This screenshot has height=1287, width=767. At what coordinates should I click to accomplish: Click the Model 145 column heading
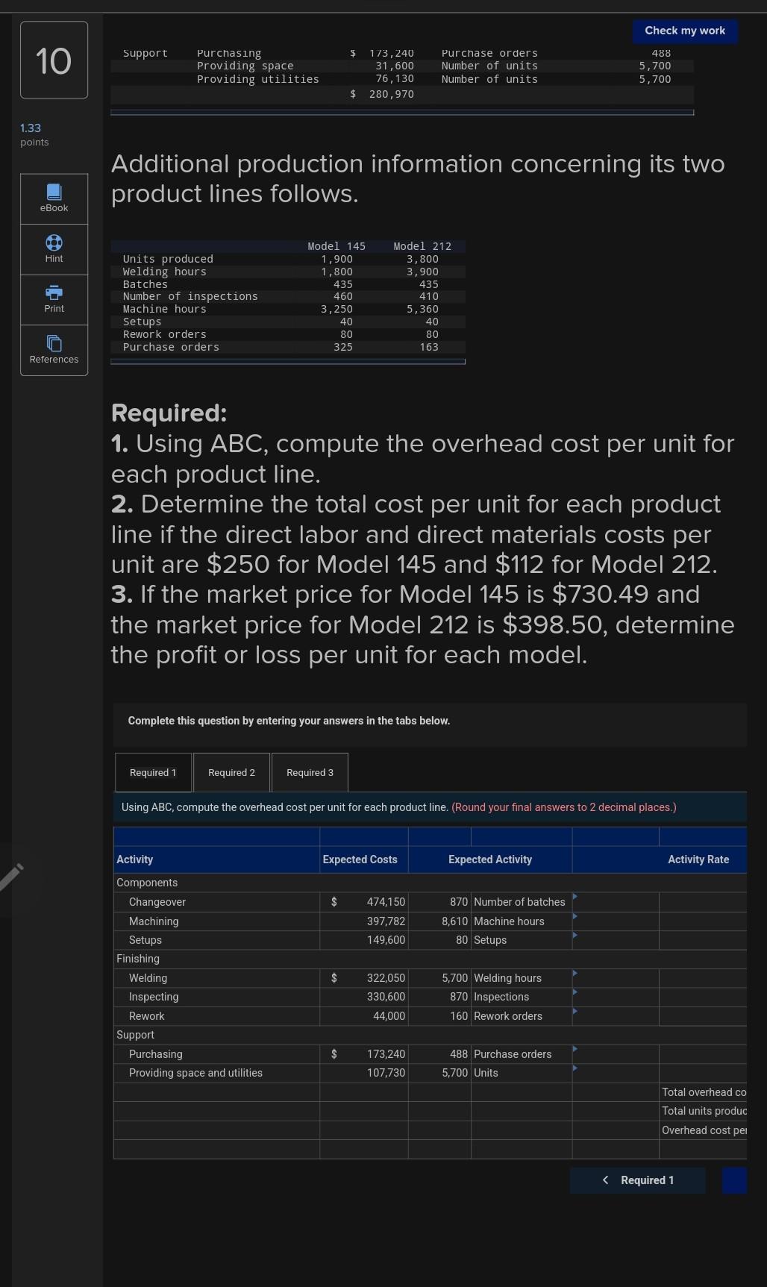click(x=336, y=246)
